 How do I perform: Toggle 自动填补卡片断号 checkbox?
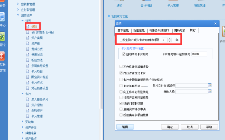(124, 54)
